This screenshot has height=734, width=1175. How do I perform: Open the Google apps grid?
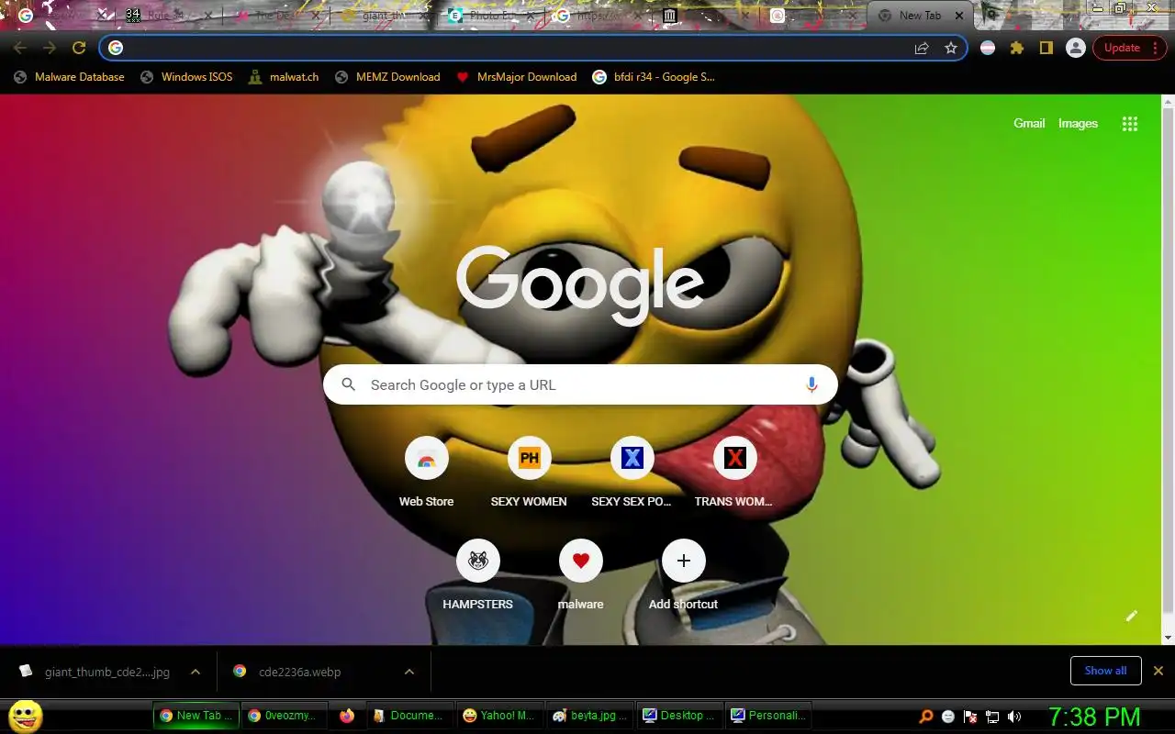pos(1130,124)
